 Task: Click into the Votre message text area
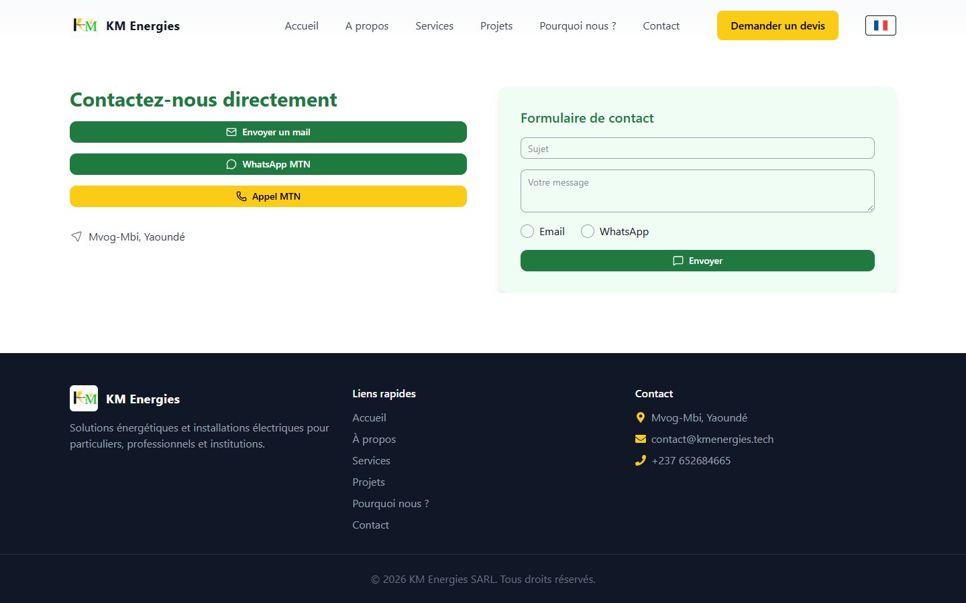[x=698, y=191]
